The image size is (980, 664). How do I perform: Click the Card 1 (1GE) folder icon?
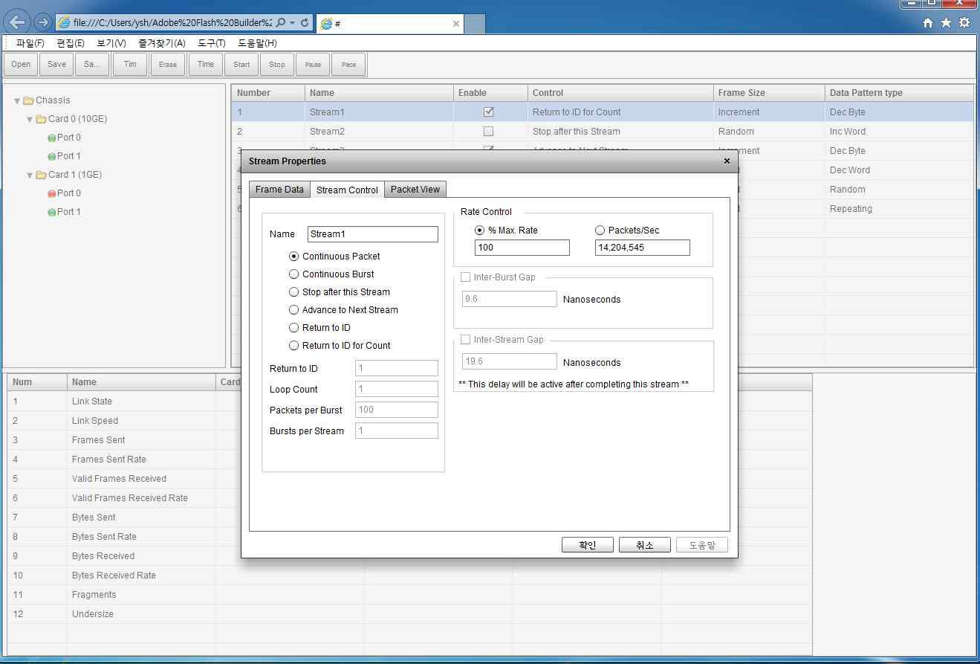[41, 175]
